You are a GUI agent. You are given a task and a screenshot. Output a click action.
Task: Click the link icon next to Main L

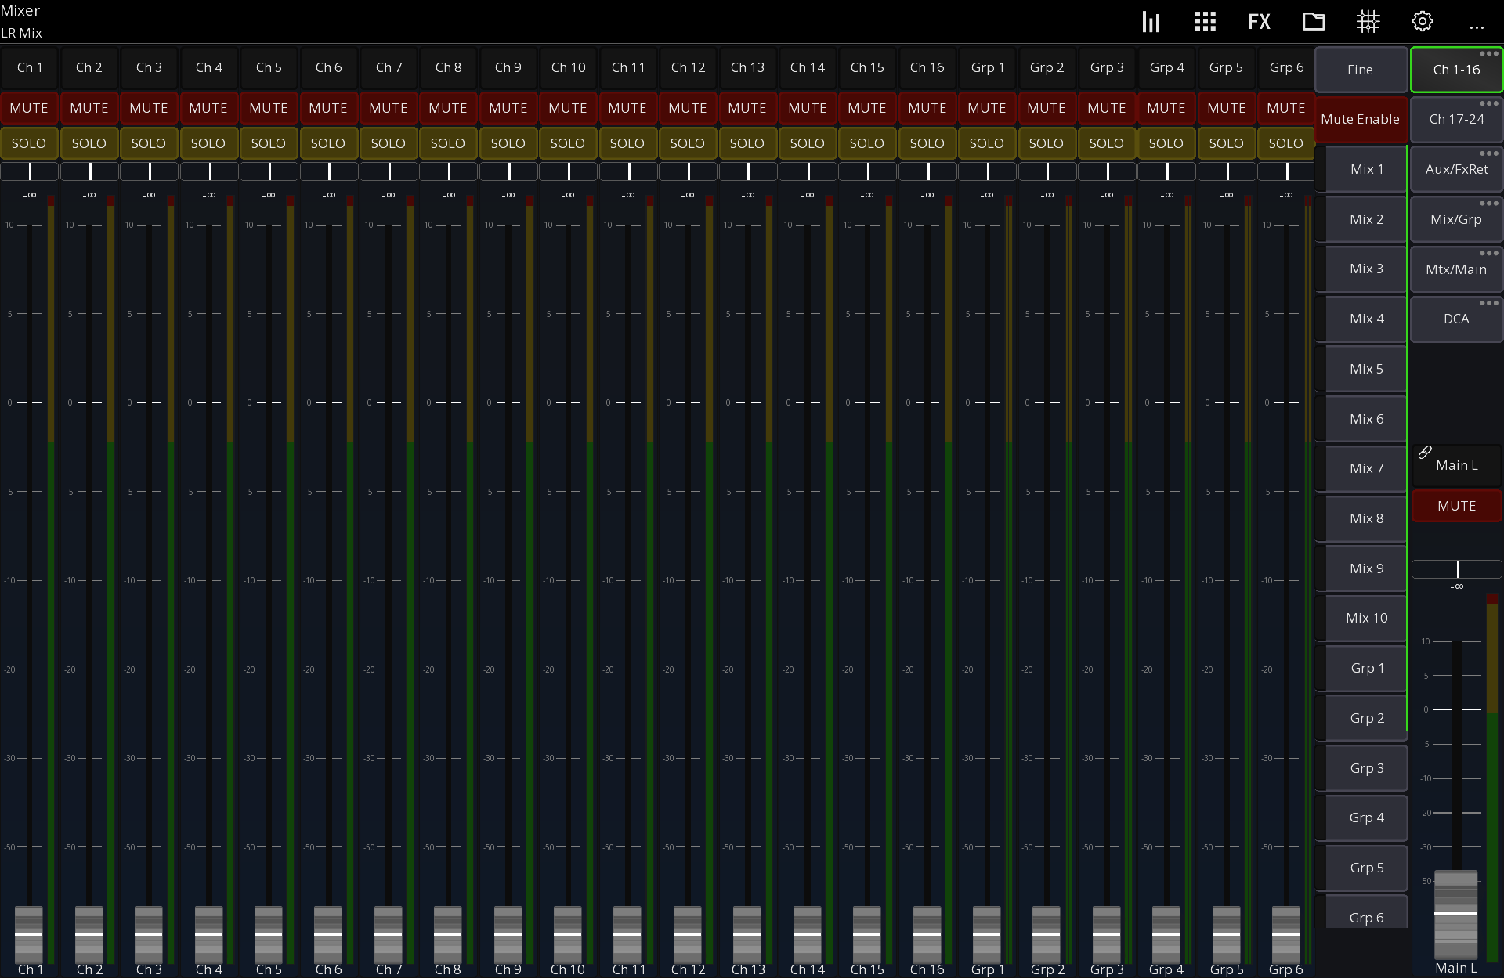click(x=1425, y=453)
